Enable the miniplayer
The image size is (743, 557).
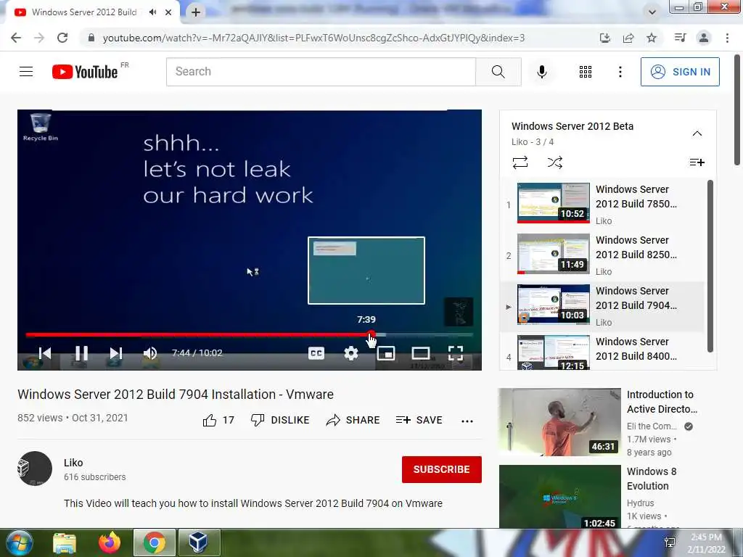point(386,353)
